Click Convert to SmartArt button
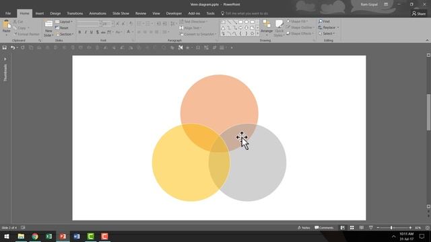The width and height of the screenshot is (431, 242). 198,34
